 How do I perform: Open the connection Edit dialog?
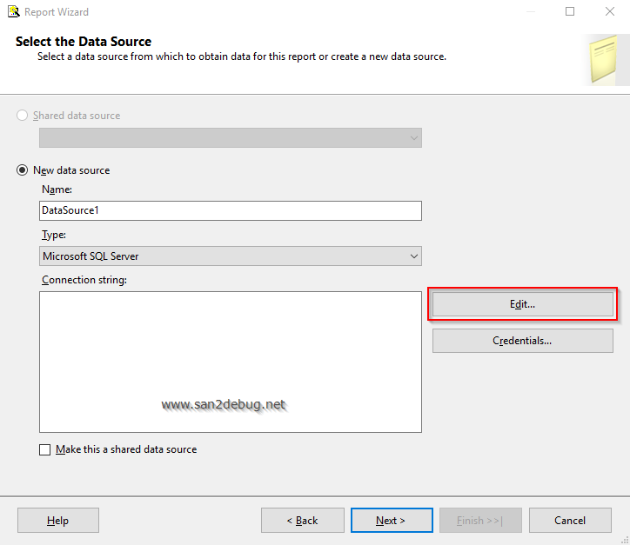click(523, 304)
